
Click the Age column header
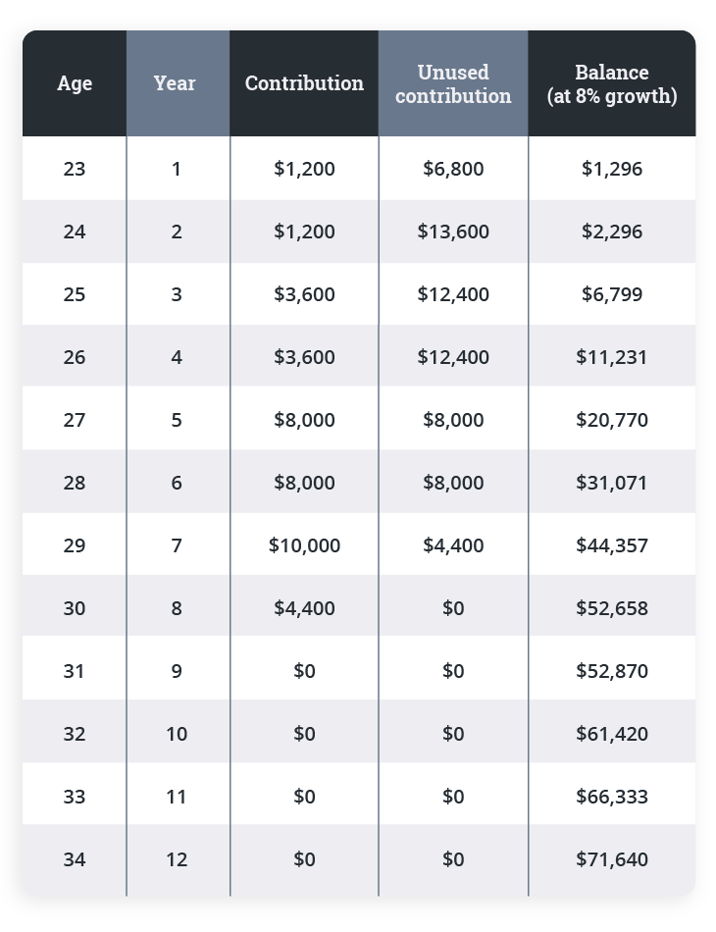point(75,83)
